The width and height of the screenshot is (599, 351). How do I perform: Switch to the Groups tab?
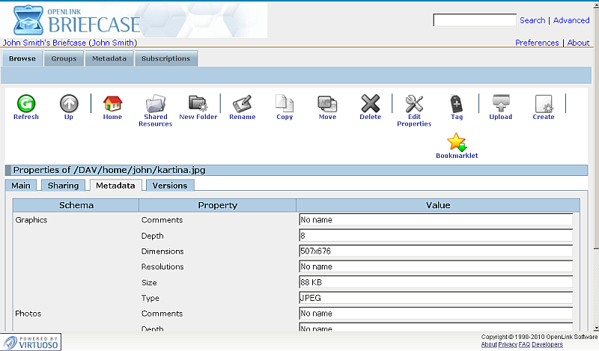point(64,58)
